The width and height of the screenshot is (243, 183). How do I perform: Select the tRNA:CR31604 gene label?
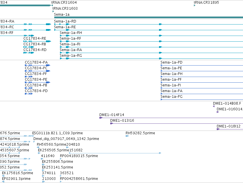[x=64, y=3]
